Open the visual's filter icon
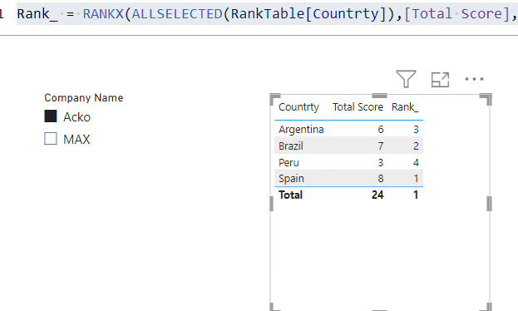 pos(406,79)
